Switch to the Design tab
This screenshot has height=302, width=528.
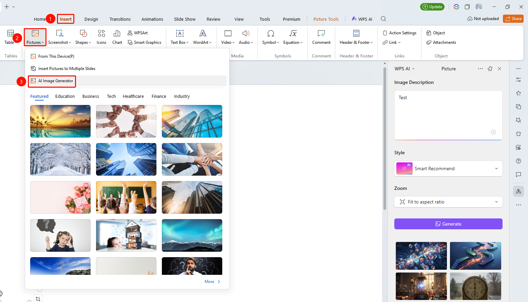[91, 19]
